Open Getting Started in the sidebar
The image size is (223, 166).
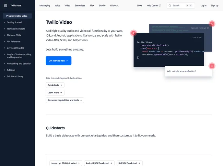click(x=14, y=22)
